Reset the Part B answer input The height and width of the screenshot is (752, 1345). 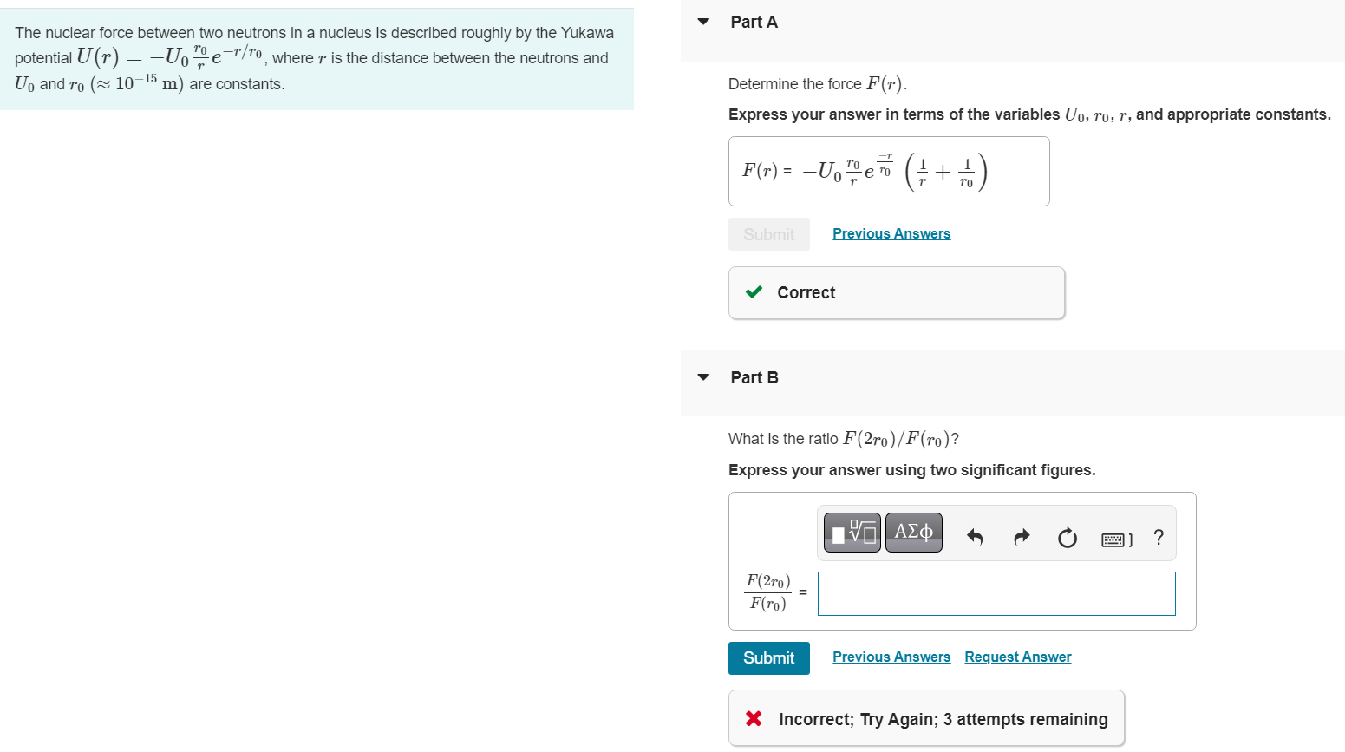click(x=1067, y=538)
